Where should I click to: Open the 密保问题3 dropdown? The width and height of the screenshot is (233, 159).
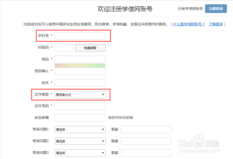80,153
